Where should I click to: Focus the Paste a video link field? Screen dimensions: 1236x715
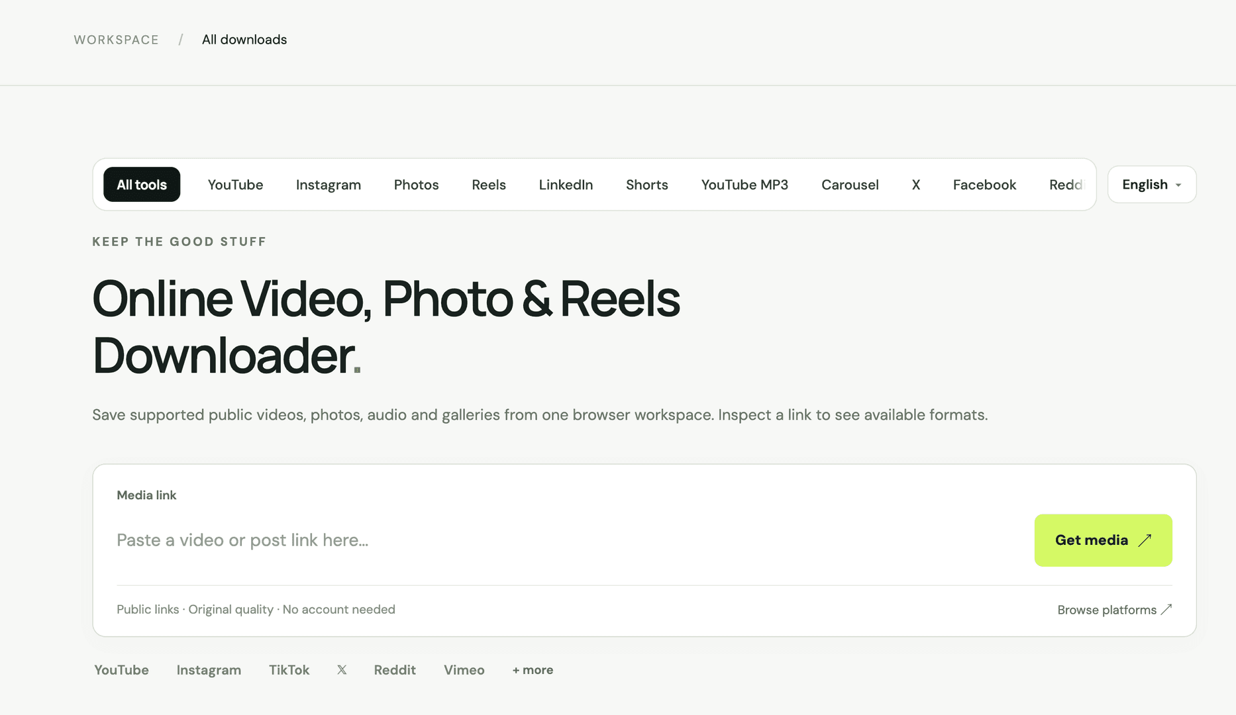[570, 540]
